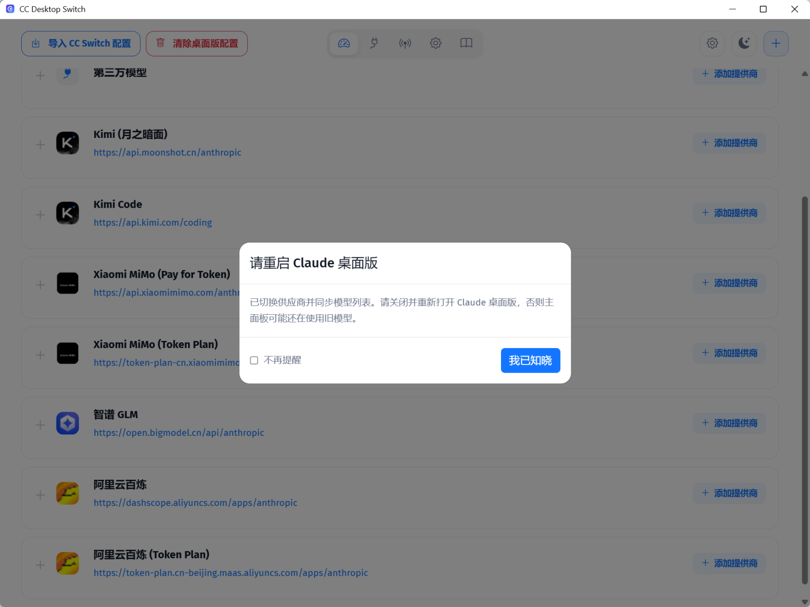Maximize the CC Desktop Switch window

pyautogui.click(x=763, y=9)
